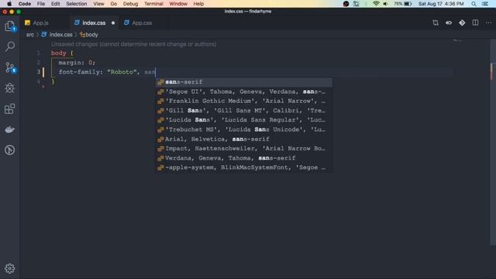Open Notification Center list icon

coord(485,4)
